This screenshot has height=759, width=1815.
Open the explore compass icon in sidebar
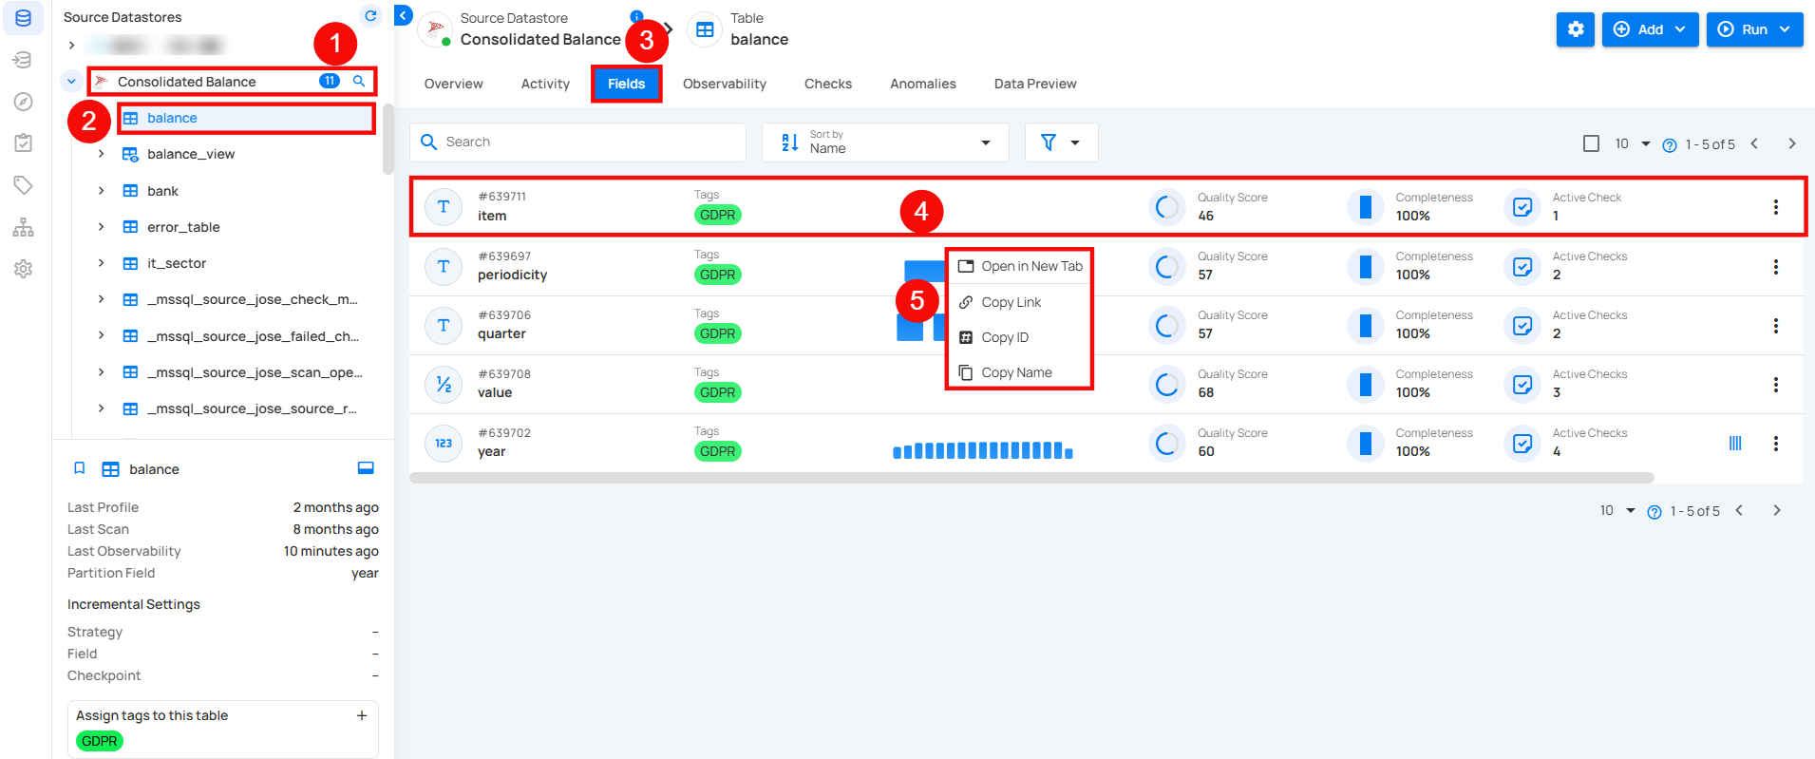pos(24,102)
